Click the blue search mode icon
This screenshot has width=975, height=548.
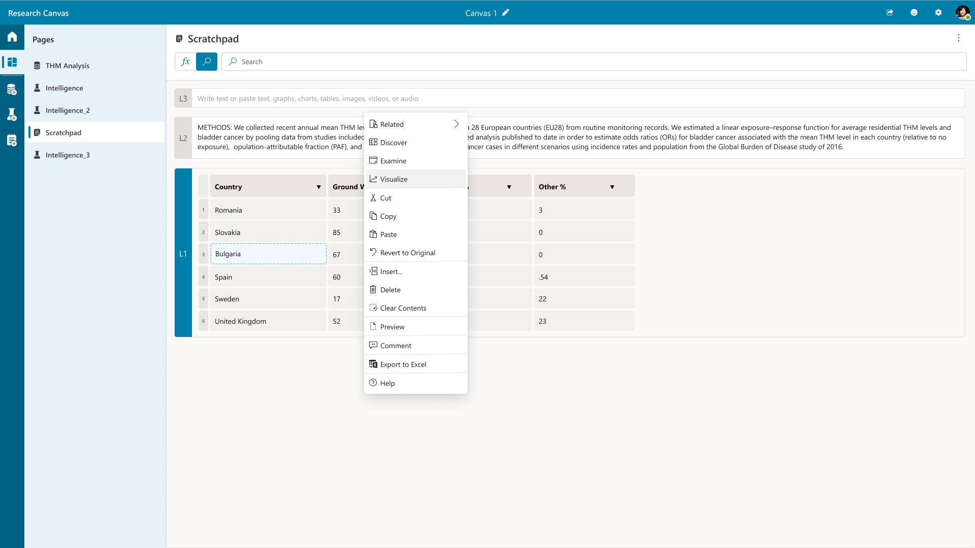pyautogui.click(x=207, y=61)
